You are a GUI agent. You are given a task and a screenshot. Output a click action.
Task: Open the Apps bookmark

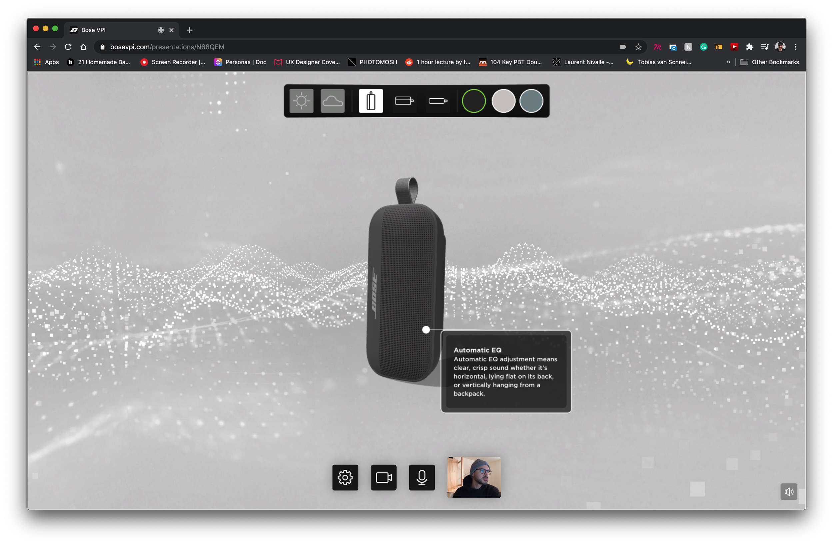click(x=47, y=62)
